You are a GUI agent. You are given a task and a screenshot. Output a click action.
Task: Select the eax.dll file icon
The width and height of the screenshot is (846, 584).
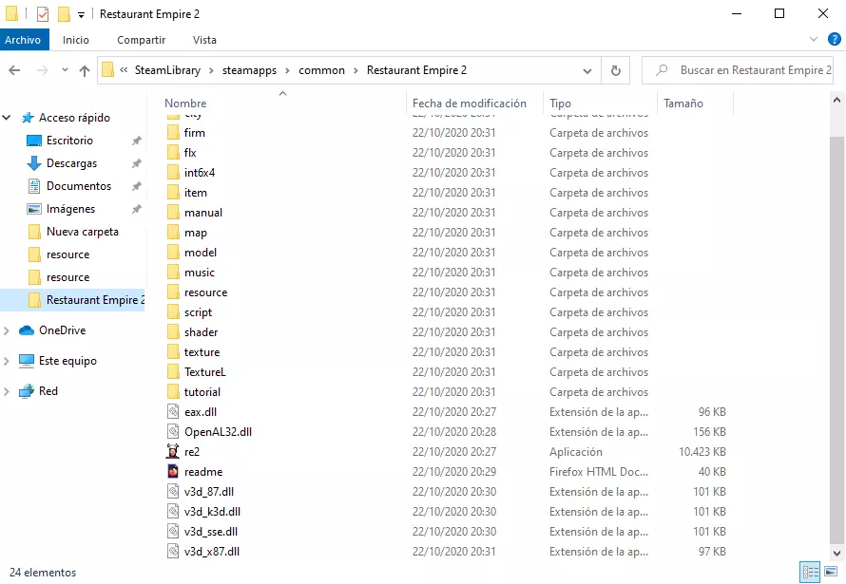pyautogui.click(x=173, y=411)
